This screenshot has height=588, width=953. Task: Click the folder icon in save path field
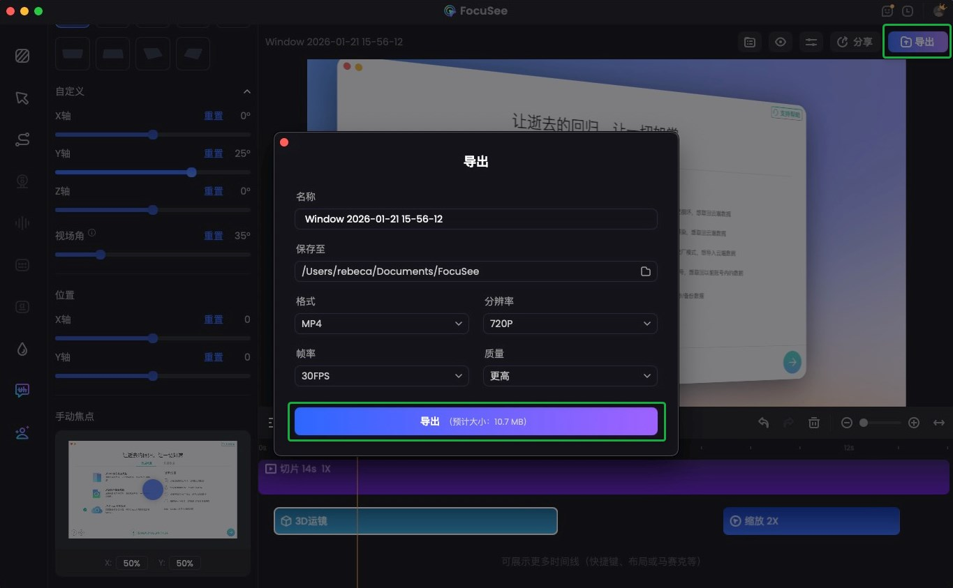pos(646,271)
